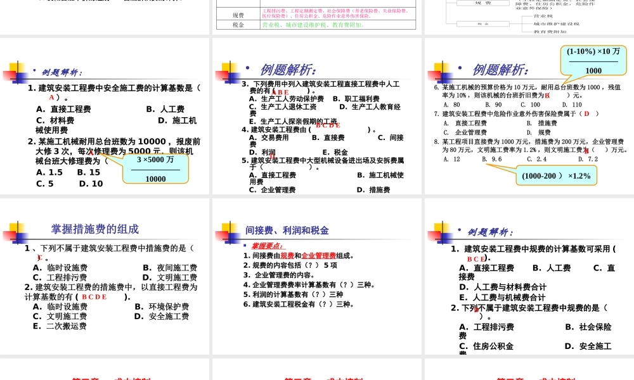Screen dimensions: 634x380
Task: Click the square bullet before 掌握要点
Action: (x=245, y=246)
